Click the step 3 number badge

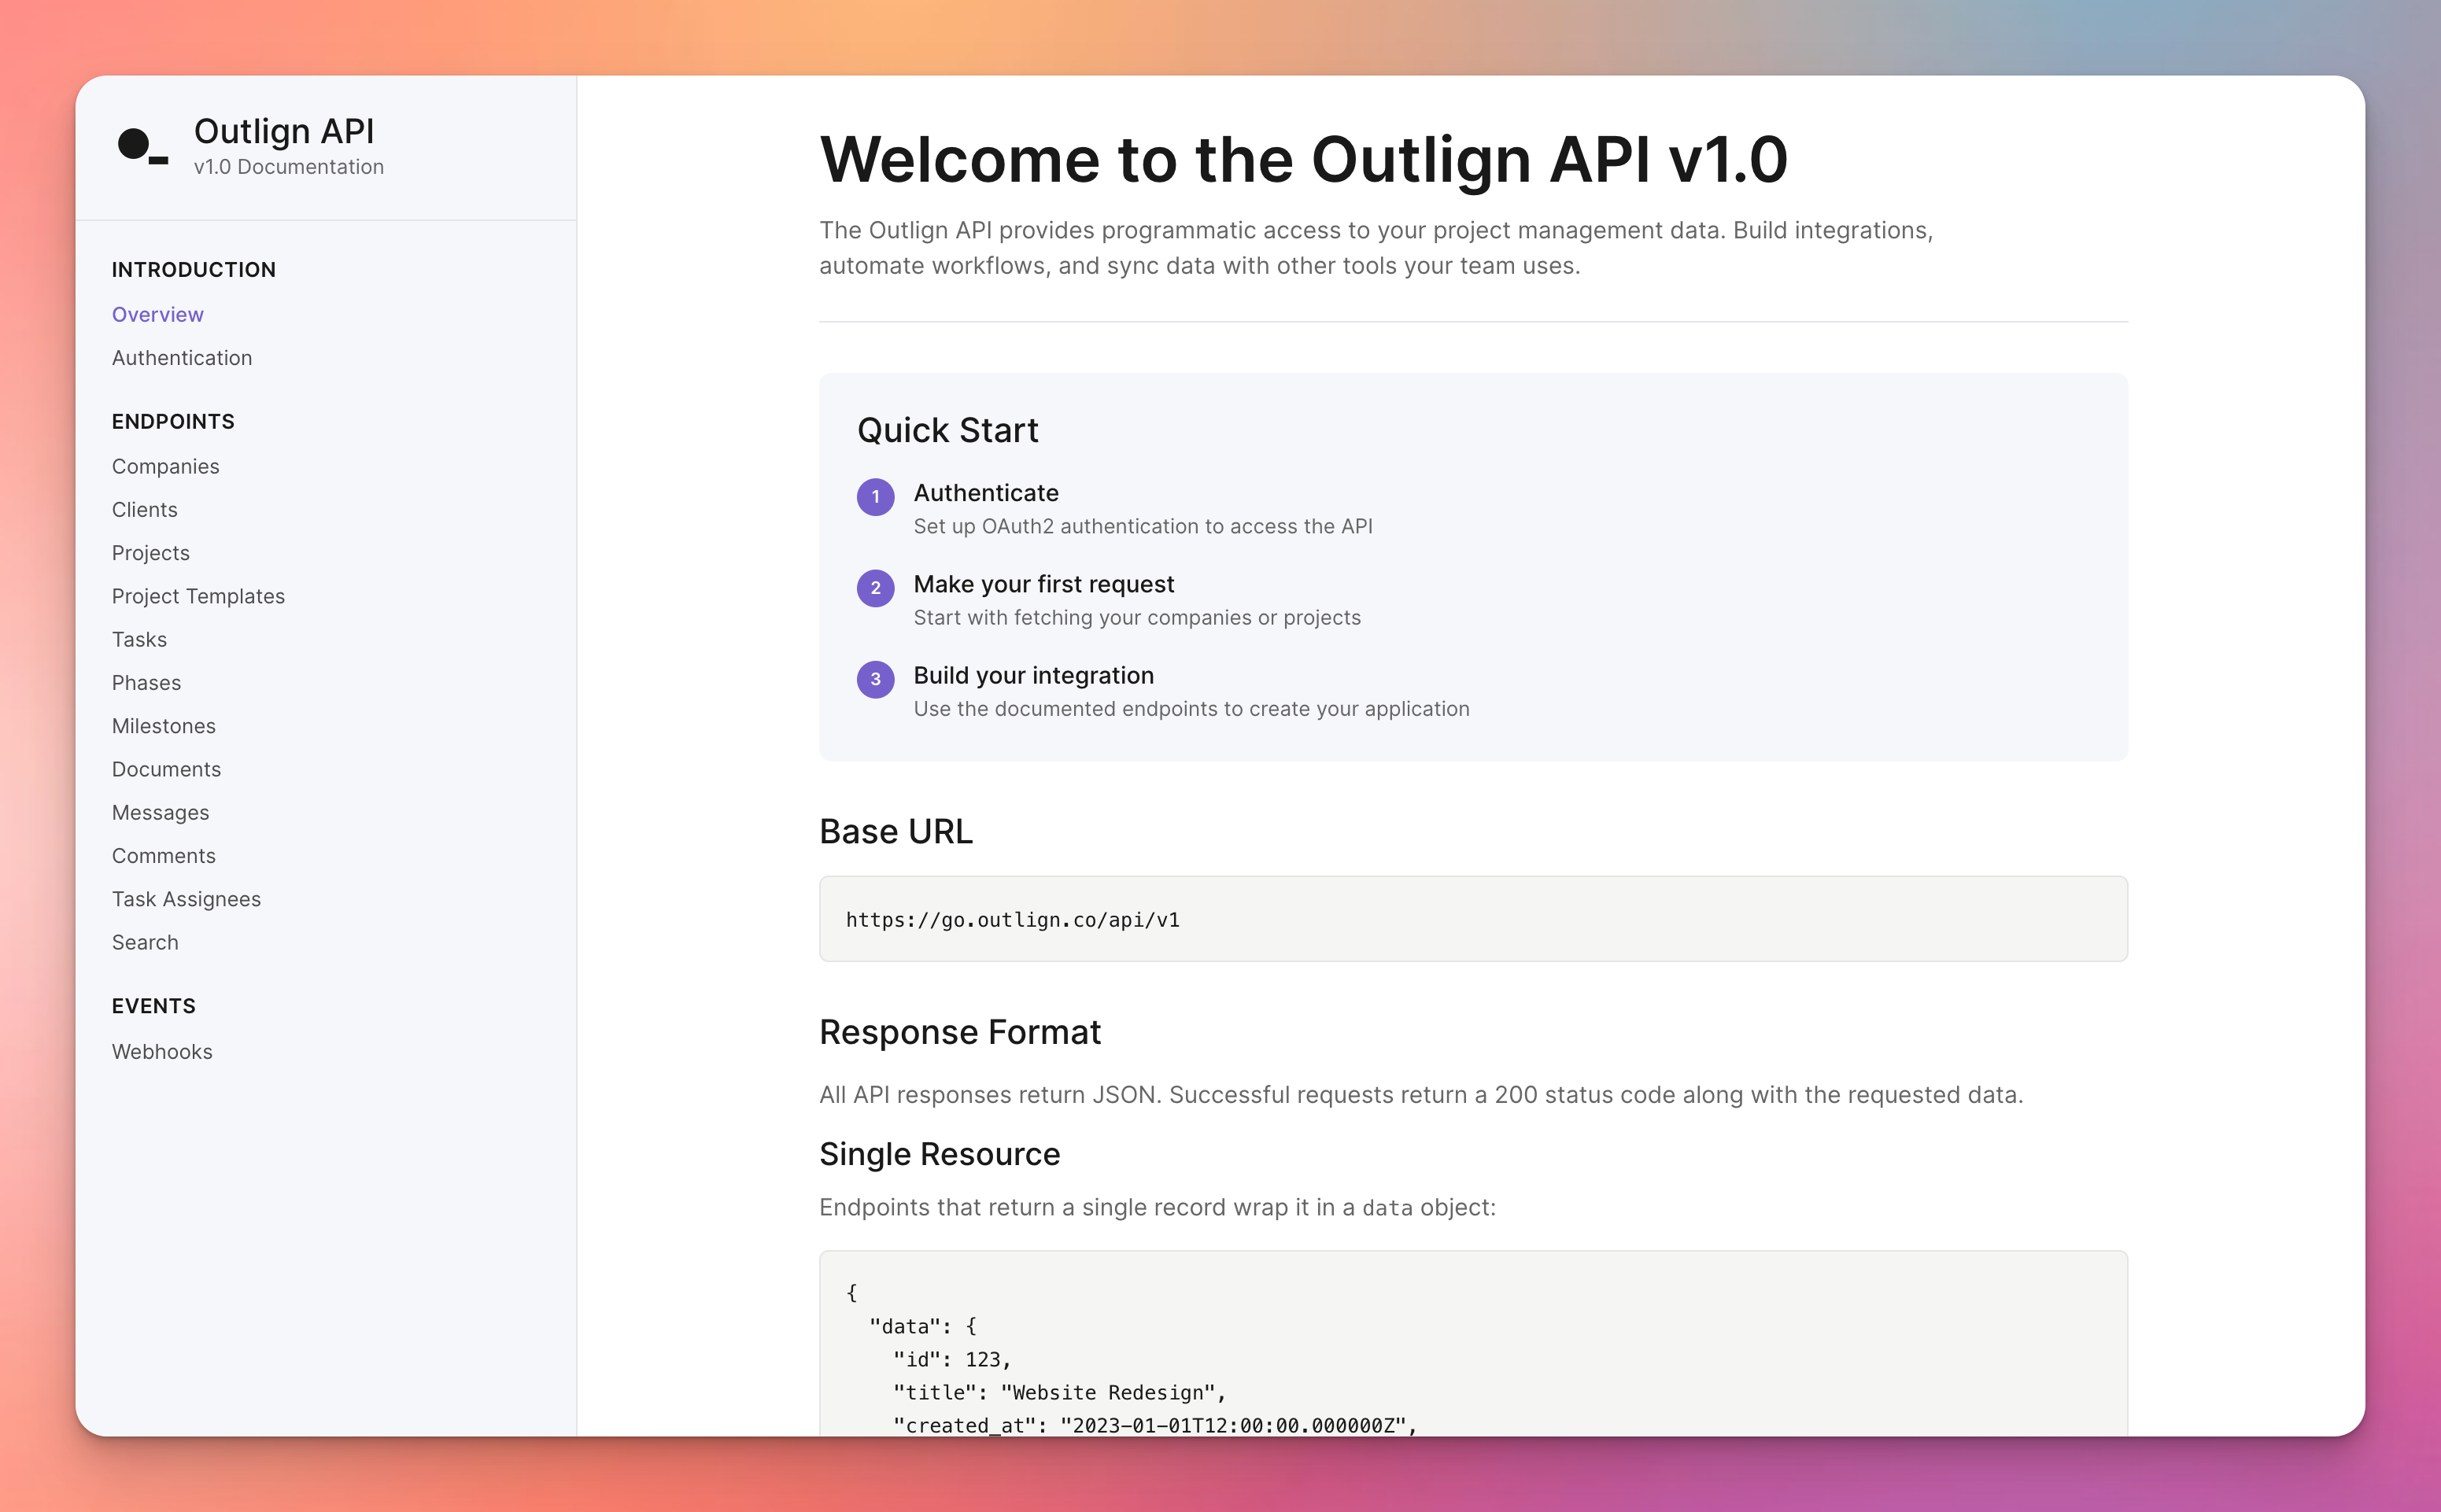click(875, 679)
